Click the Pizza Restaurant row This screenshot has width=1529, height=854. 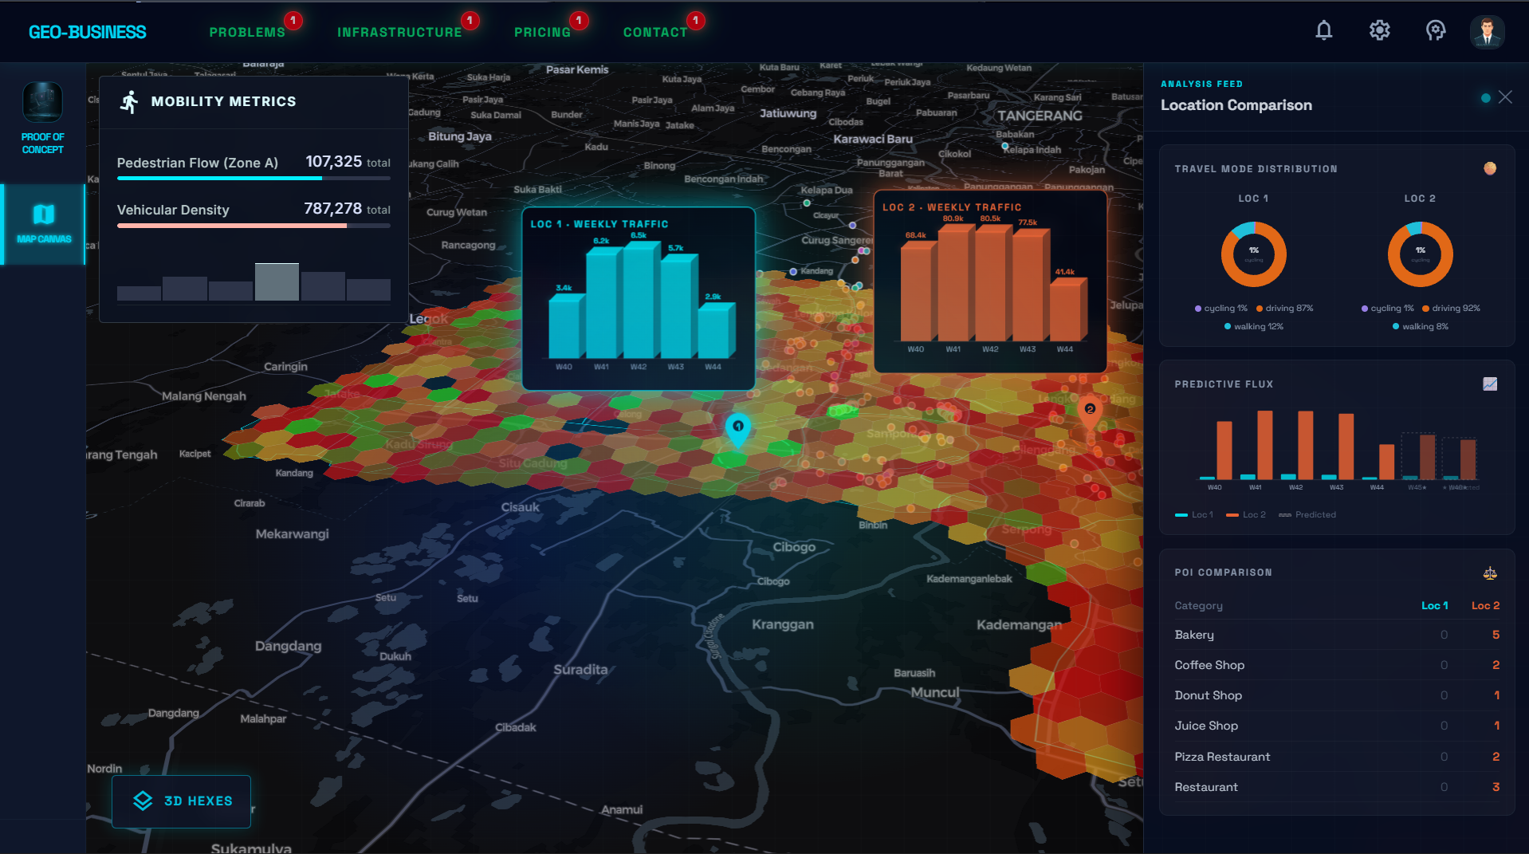point(1337,757)
